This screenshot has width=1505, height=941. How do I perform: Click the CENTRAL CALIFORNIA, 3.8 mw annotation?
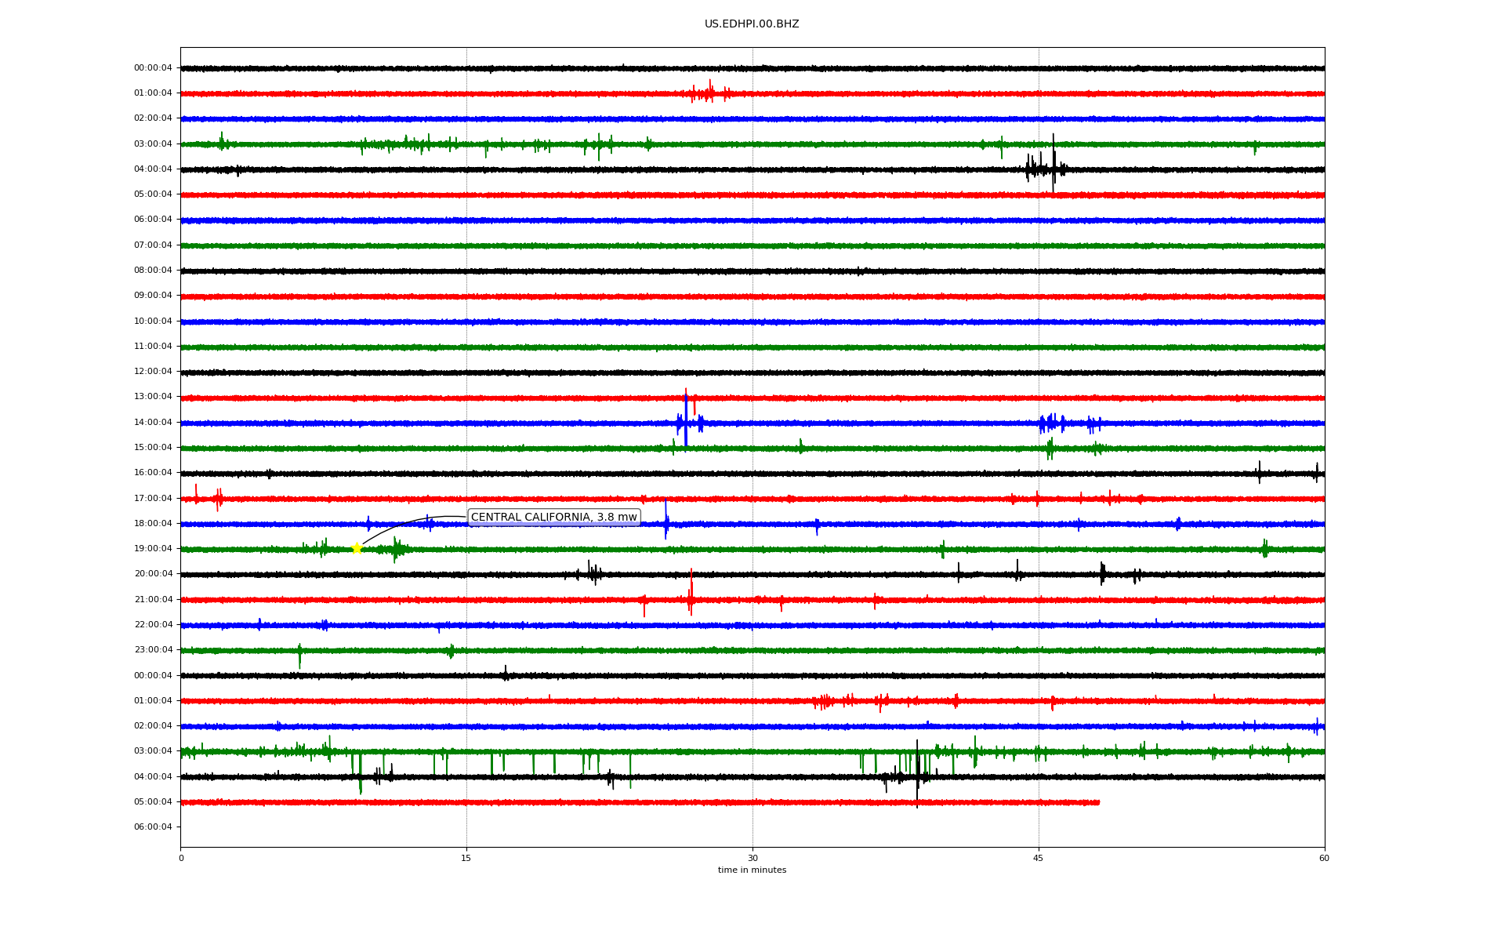pyautogui.click(x=554, y=518)
